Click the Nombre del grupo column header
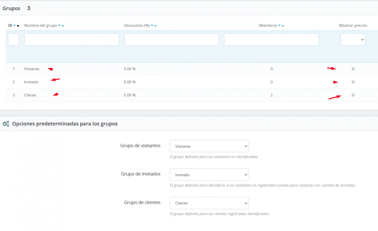The width and height of the screenshot is (378, 231). tap(40, 26)
